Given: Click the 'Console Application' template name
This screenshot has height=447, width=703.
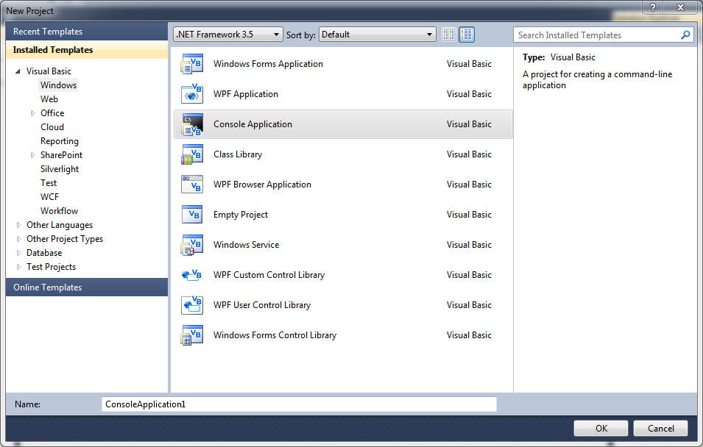Looking at the screenshot, I should (253, 124).
